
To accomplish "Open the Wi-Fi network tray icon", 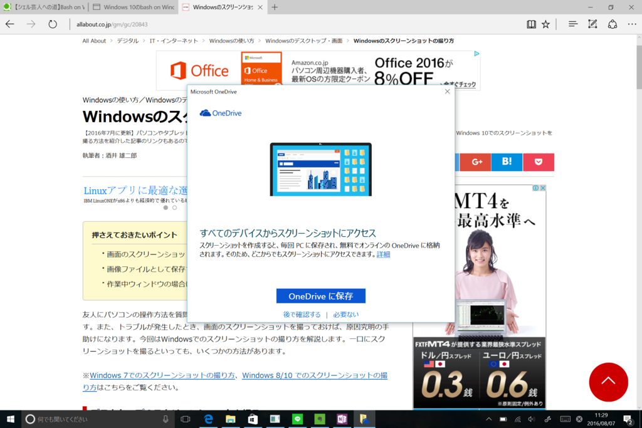I will [x=517, y=419].
